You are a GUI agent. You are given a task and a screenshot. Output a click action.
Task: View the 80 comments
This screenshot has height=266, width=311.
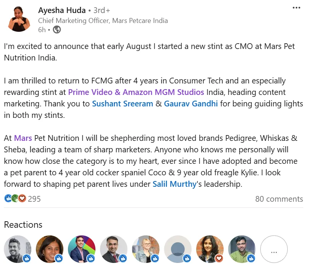click(279, 199)
